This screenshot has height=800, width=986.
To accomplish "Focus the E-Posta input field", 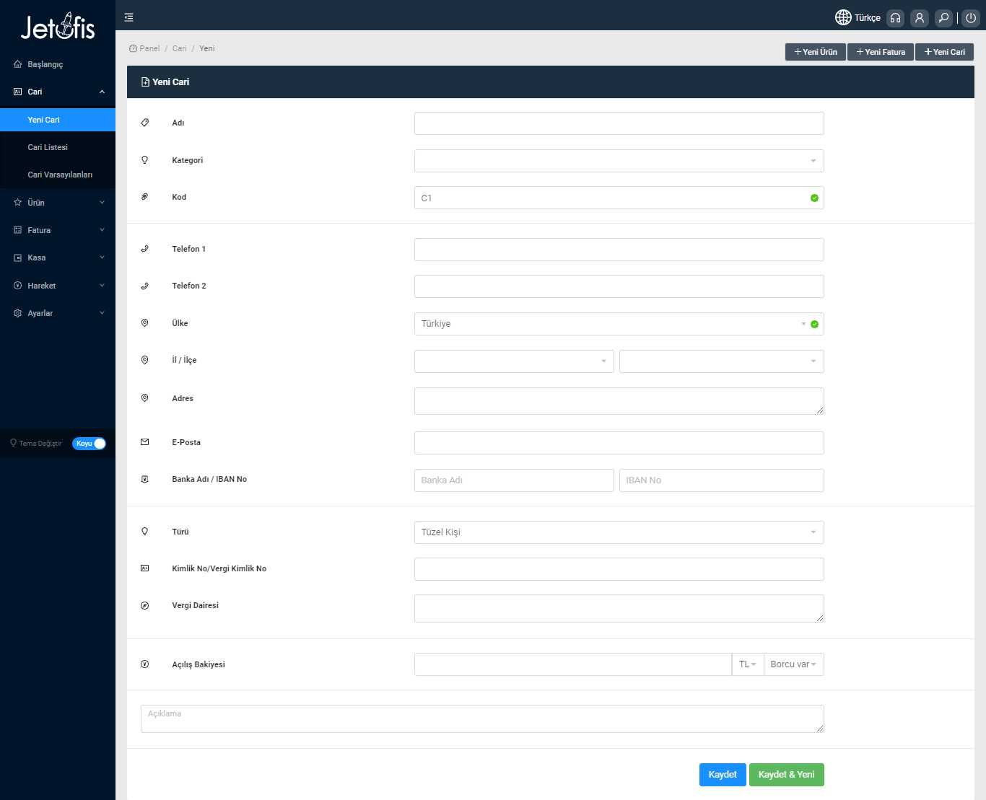I will pos(619,443).
